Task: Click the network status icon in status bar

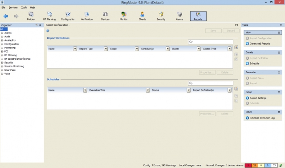Action: [x=281, y=165]
